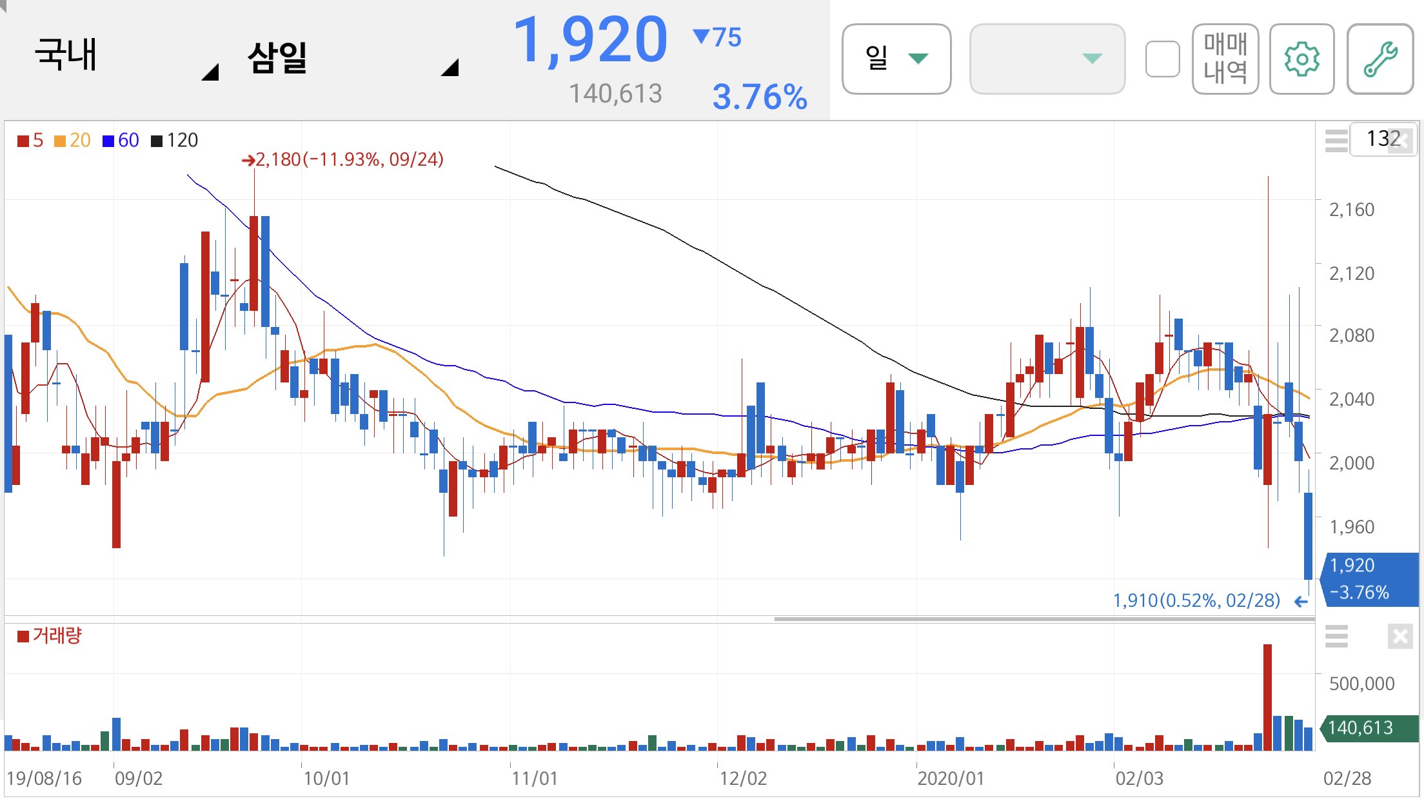Click the 2,080 price axis label
The image size is (1424, 801).
tap(1352, 335)
